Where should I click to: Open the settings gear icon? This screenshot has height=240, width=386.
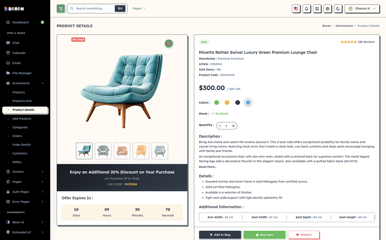click(327, 9)
